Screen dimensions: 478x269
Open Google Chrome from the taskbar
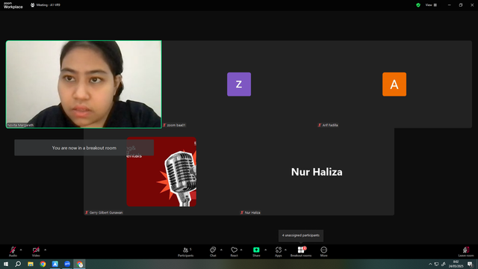43,264
